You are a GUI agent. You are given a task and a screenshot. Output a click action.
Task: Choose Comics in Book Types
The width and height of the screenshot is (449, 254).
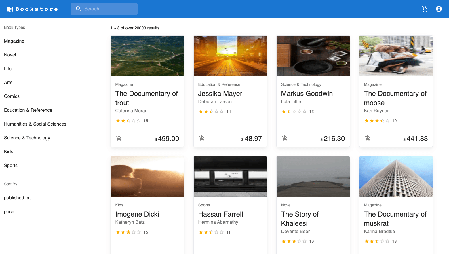(x=12, y=96)
